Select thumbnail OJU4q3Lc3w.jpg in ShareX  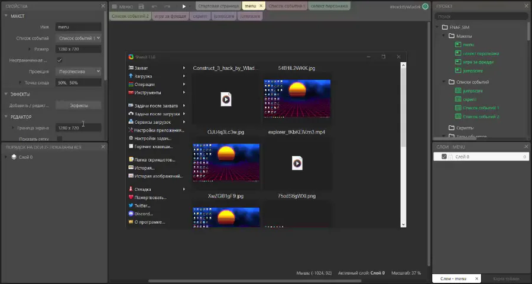pyautogui.click(x=226, y=163)
